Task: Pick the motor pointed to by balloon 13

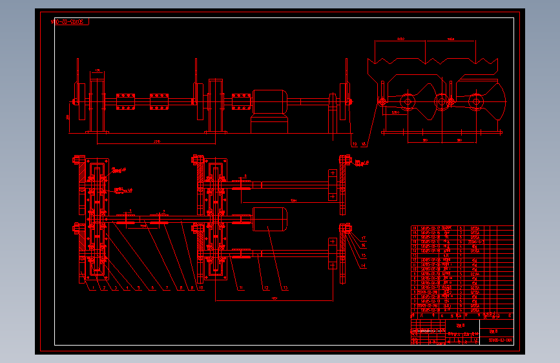Action: coord(269,219)
